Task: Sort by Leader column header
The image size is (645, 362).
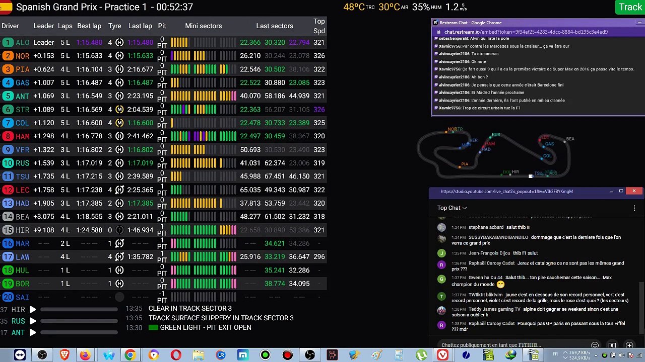Action: 43,26
